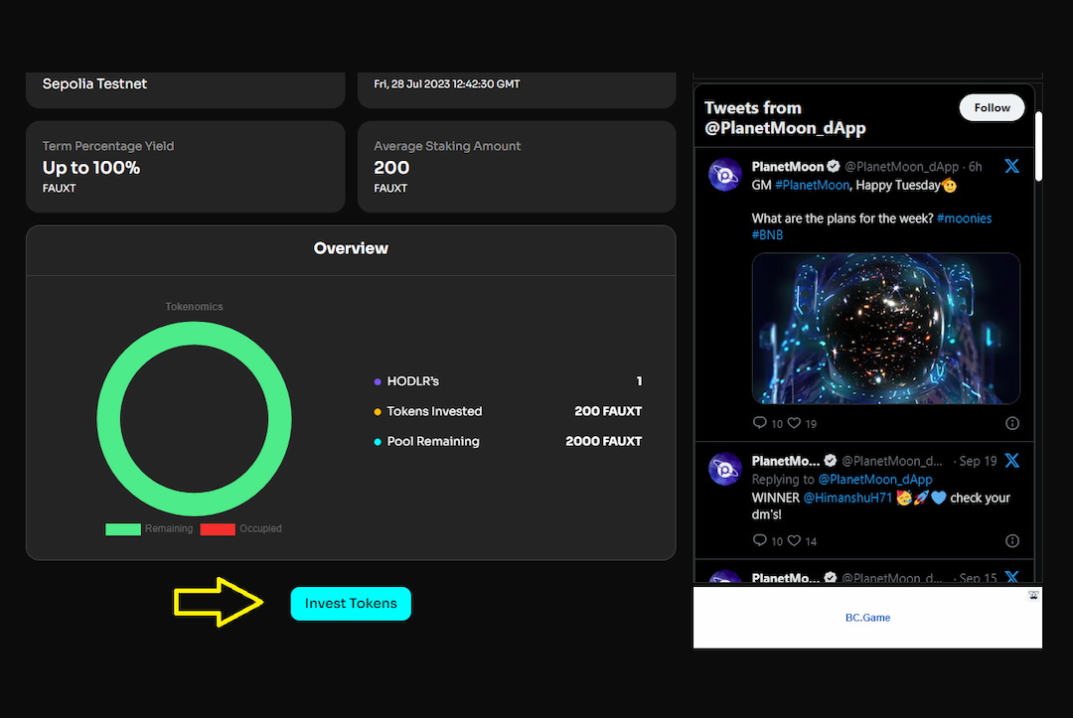Click the reply icon on the WINNER tweet
This screenshot has height=718, width=1073.
(760, 541)
